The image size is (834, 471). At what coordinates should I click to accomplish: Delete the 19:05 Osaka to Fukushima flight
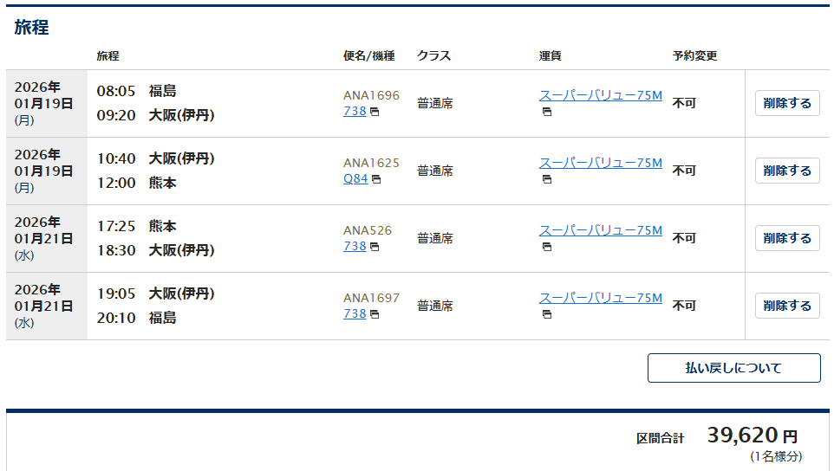[787, 306]
